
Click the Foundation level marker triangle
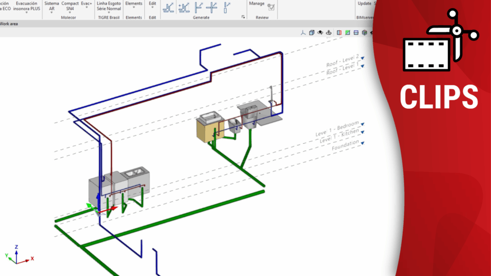tap(363, 143)
